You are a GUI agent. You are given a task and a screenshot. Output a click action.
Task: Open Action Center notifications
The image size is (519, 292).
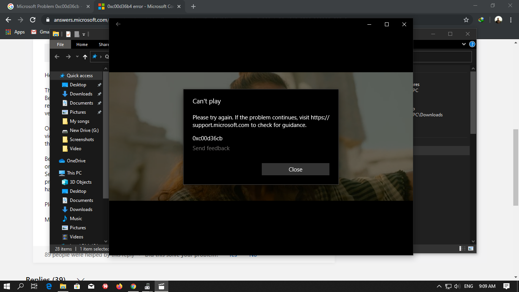click(x=506, y=286)
